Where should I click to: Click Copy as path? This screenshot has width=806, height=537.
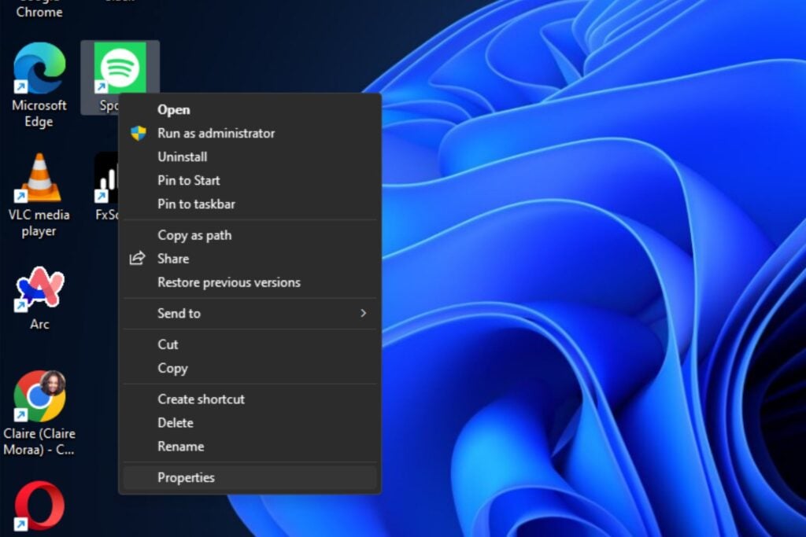tap(194, 235)
